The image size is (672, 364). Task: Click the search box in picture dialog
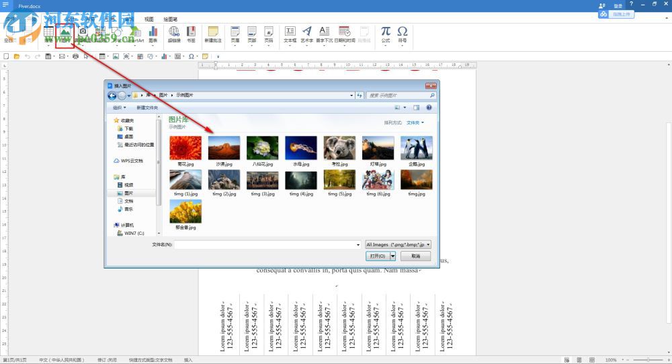point(401,96)
